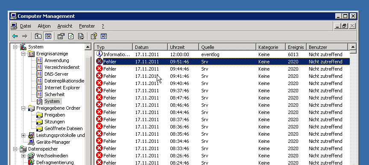
Task: Open the Aktion menu
Action: (44, 26)
